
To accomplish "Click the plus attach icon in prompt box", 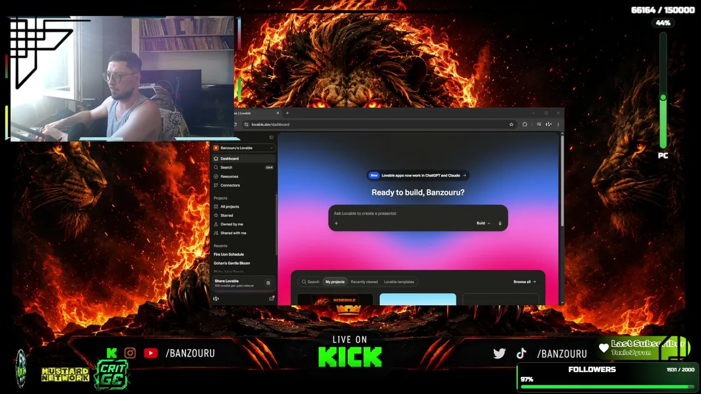I will tap(336, 223).
